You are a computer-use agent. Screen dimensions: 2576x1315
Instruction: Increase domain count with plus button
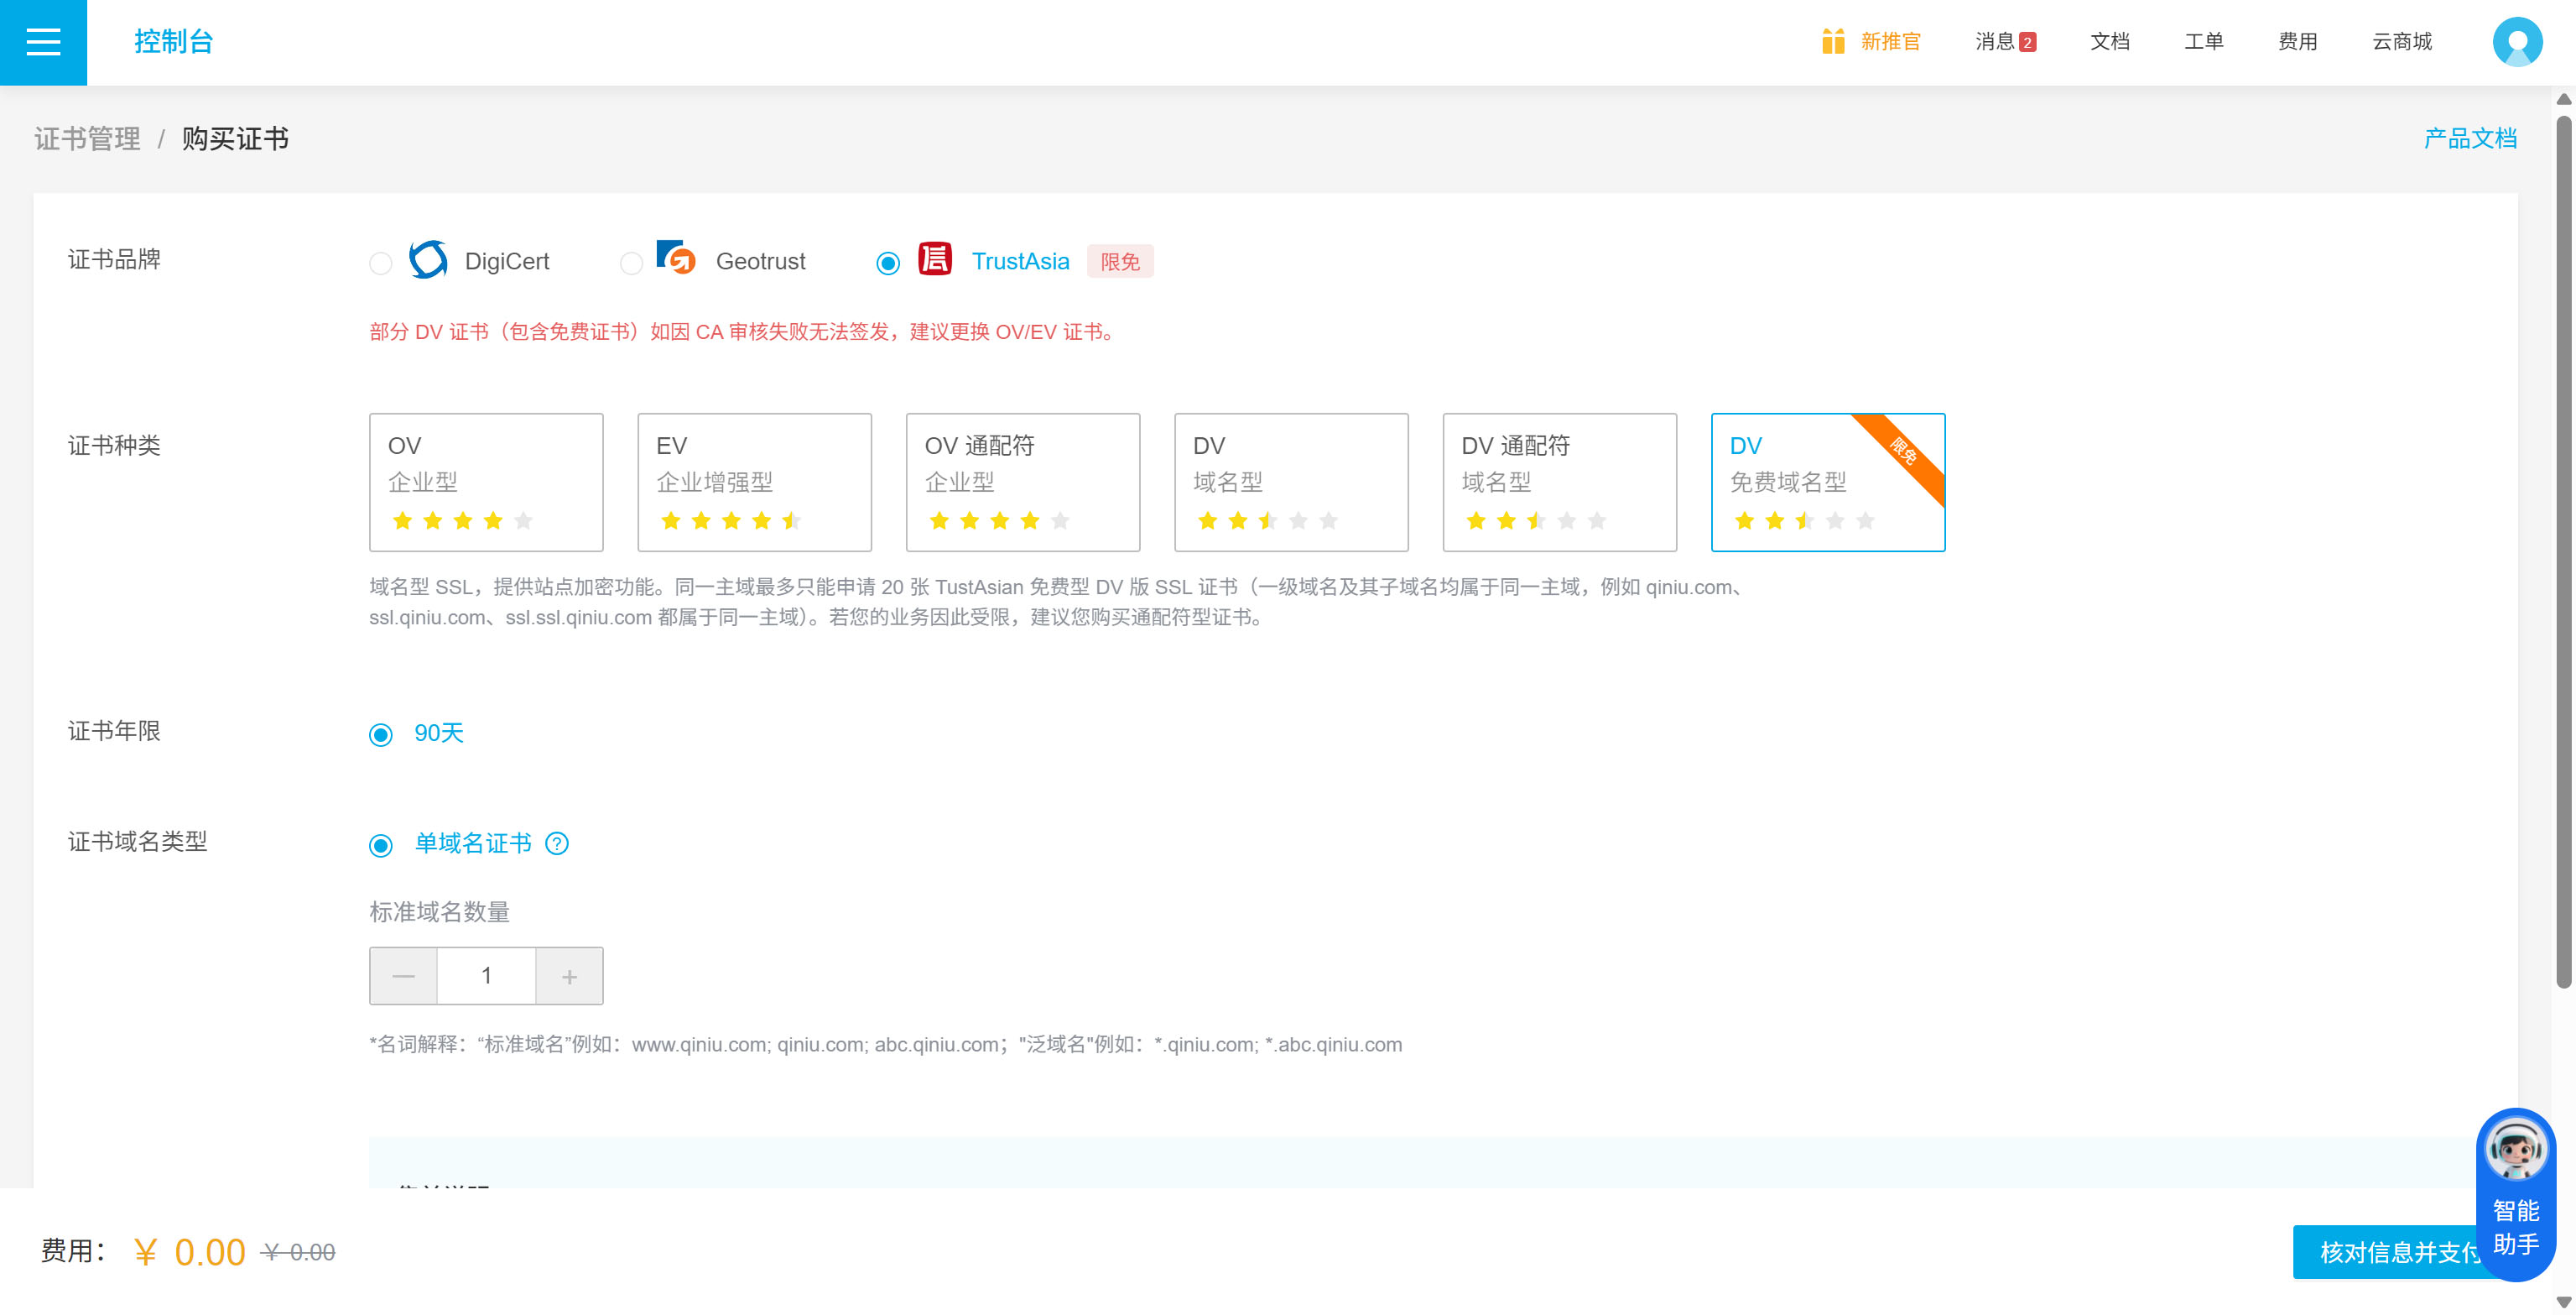point(569,976)
